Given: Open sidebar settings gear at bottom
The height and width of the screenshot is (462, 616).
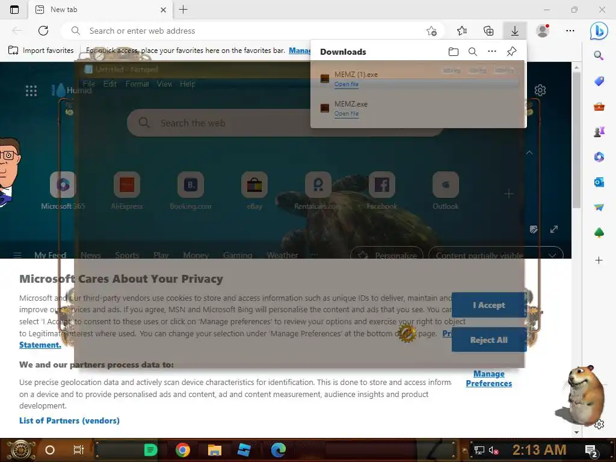Looking at the screenshot, I should click(x=599, y=424).
